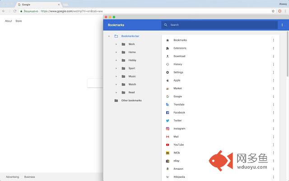This screenshot has width=289, height=181.
Task: Open the Advertising link in Google footer
Action: point(12,177)
